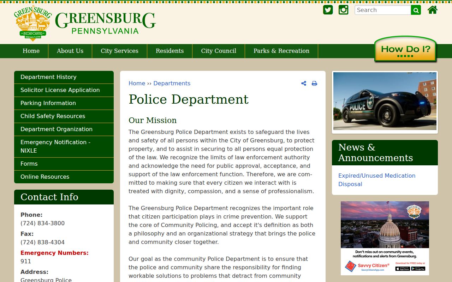Click the print icon
Screen dimensions: 452x282
tap(314, 84)
